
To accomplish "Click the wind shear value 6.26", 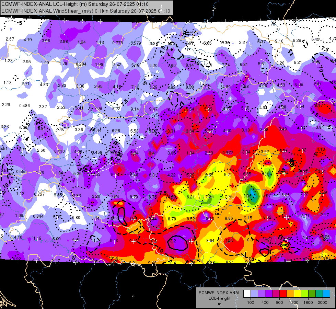I will click(x=116, y=130).
